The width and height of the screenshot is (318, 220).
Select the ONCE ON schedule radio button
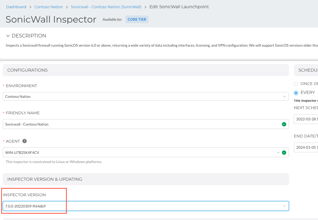296,84
